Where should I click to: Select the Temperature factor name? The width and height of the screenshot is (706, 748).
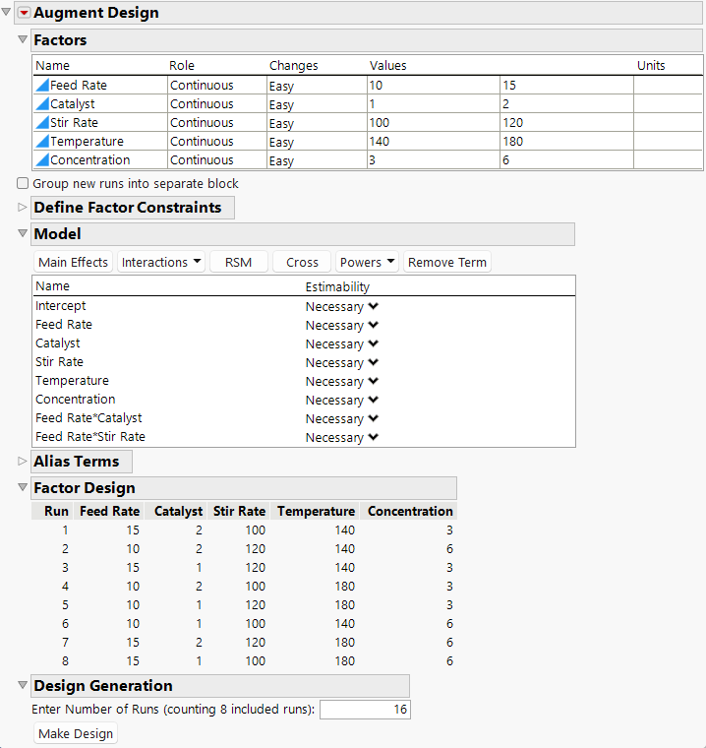(87, 141)
